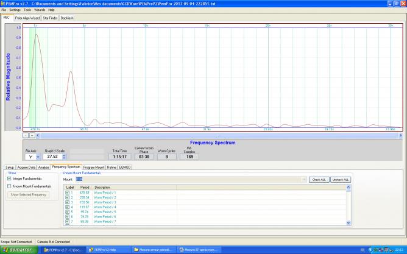Open the File menu
407x254 pixels.
tap(4, 10)
